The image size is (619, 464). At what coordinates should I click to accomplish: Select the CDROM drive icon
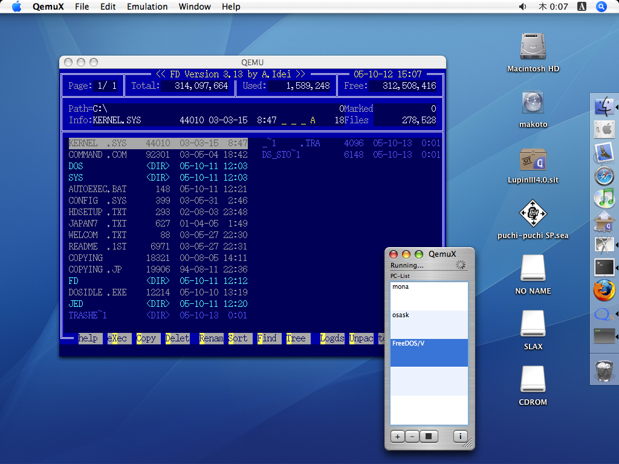[533, 379]
